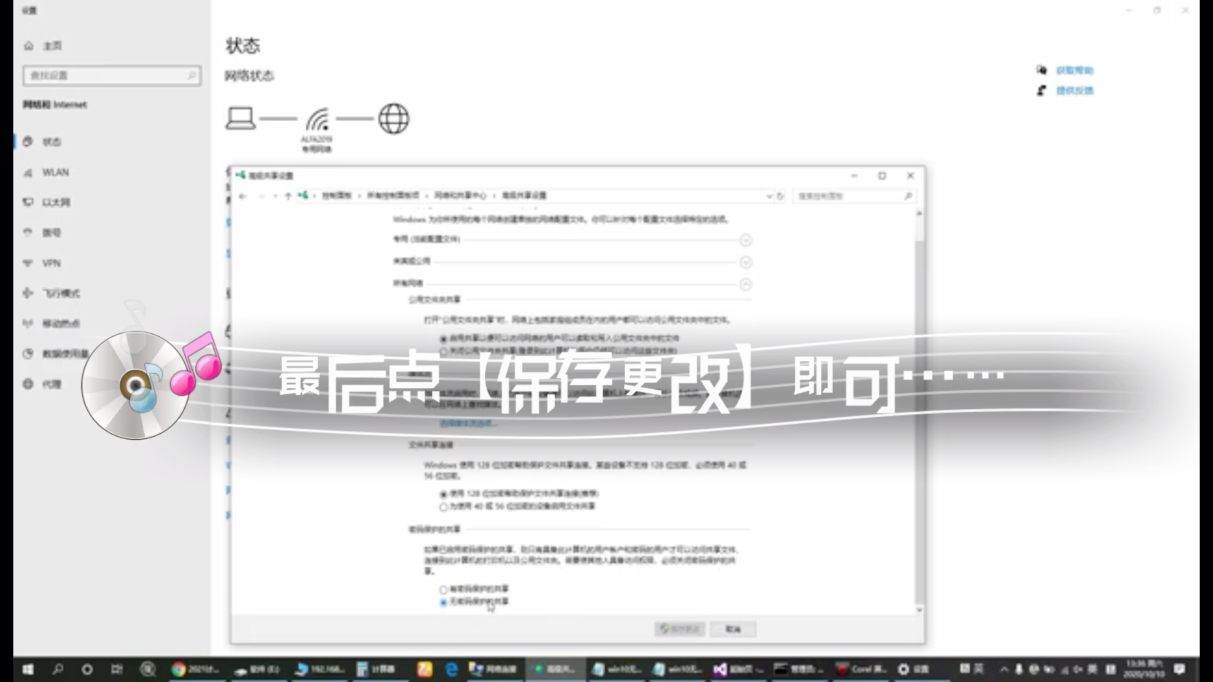The height and width of the screenshot is (682, 1213).
Task: Open taskbar search magnifier
Action: point(57,669)
